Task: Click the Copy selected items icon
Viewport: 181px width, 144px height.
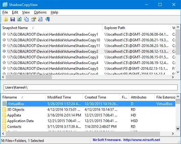Action: pos(26,19)
